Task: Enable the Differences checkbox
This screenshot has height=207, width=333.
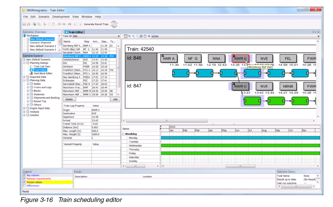Action: [24, 185]
